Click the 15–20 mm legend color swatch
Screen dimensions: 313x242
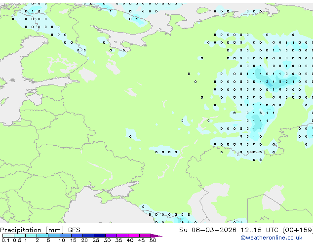(77, 236)
